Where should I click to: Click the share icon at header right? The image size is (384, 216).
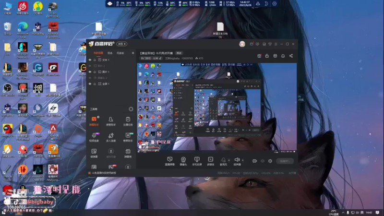(291, 56)
